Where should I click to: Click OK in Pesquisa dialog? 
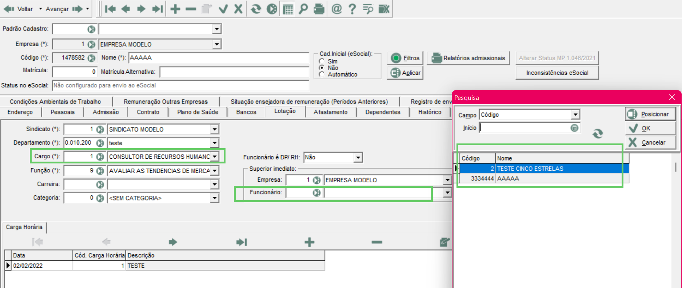coord(650,128)
